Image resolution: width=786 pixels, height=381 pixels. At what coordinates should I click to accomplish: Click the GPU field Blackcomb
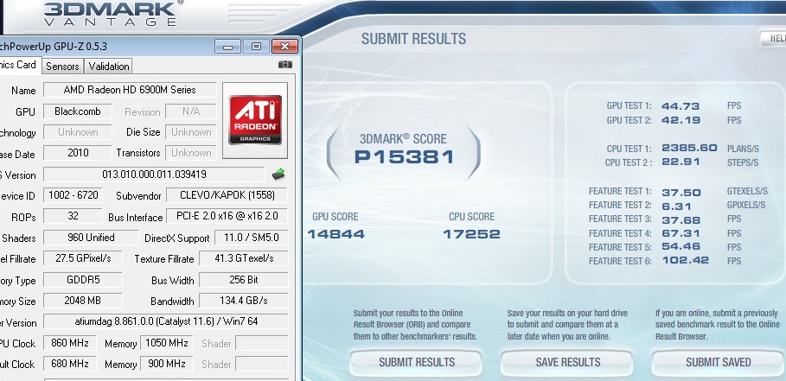pyautogui.click(x=78, y=111)
